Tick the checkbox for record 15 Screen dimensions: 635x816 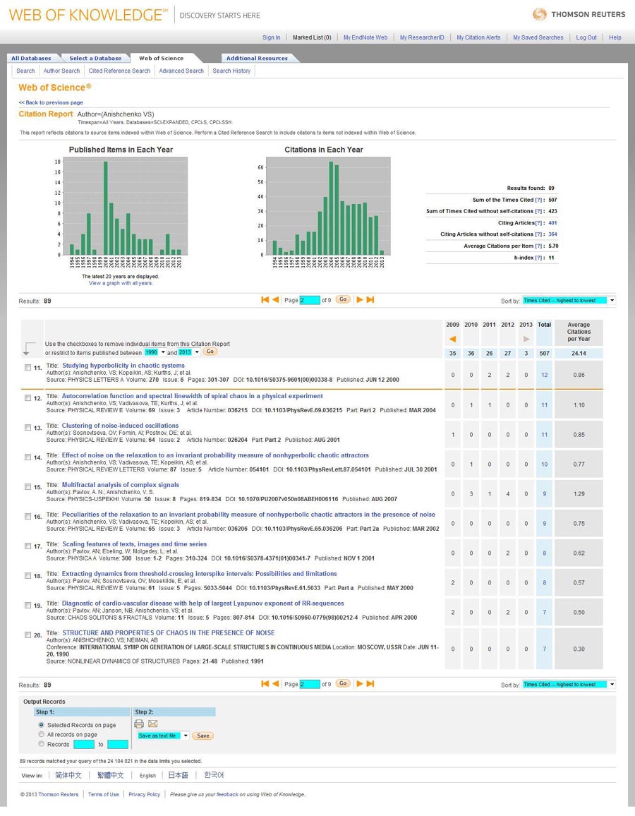pos(28,487)
